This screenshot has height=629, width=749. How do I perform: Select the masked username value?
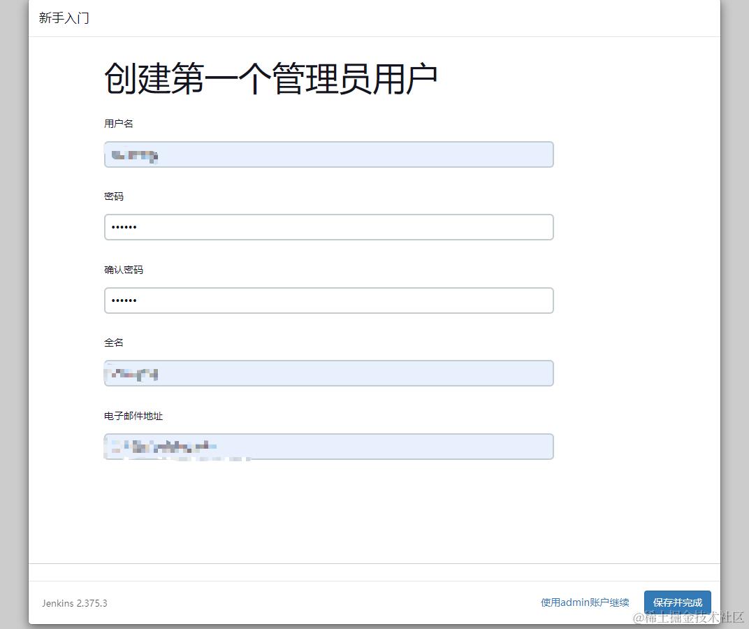pos(134,154)
